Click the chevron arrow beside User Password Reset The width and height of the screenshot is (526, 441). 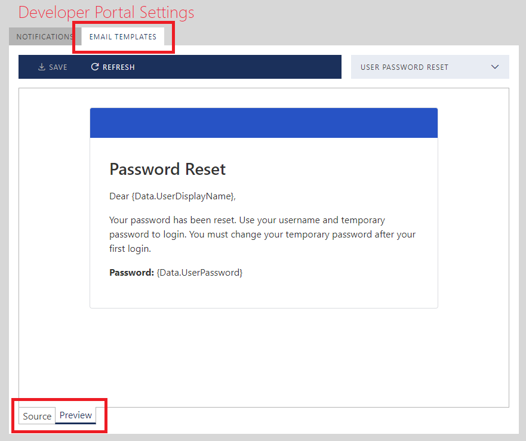[x=494, y=67]
